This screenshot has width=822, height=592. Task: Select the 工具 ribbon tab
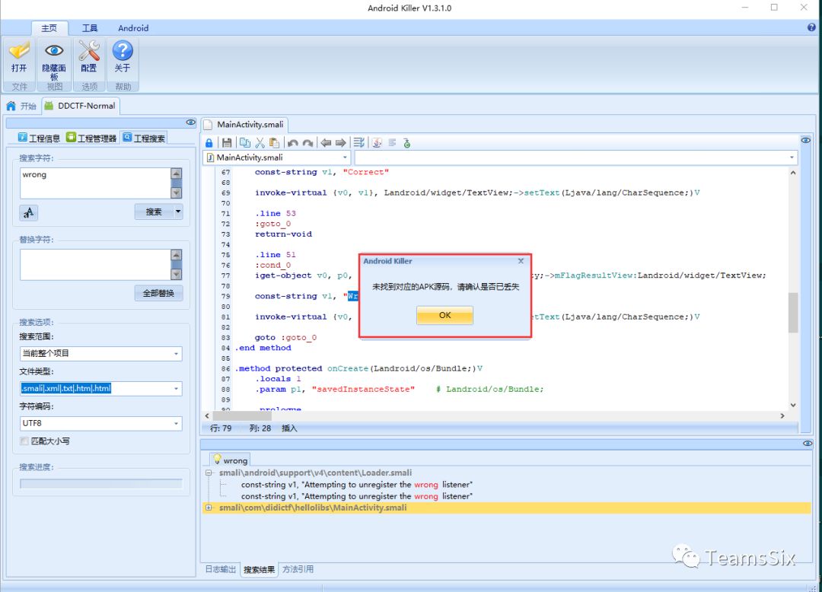(90, 27)
